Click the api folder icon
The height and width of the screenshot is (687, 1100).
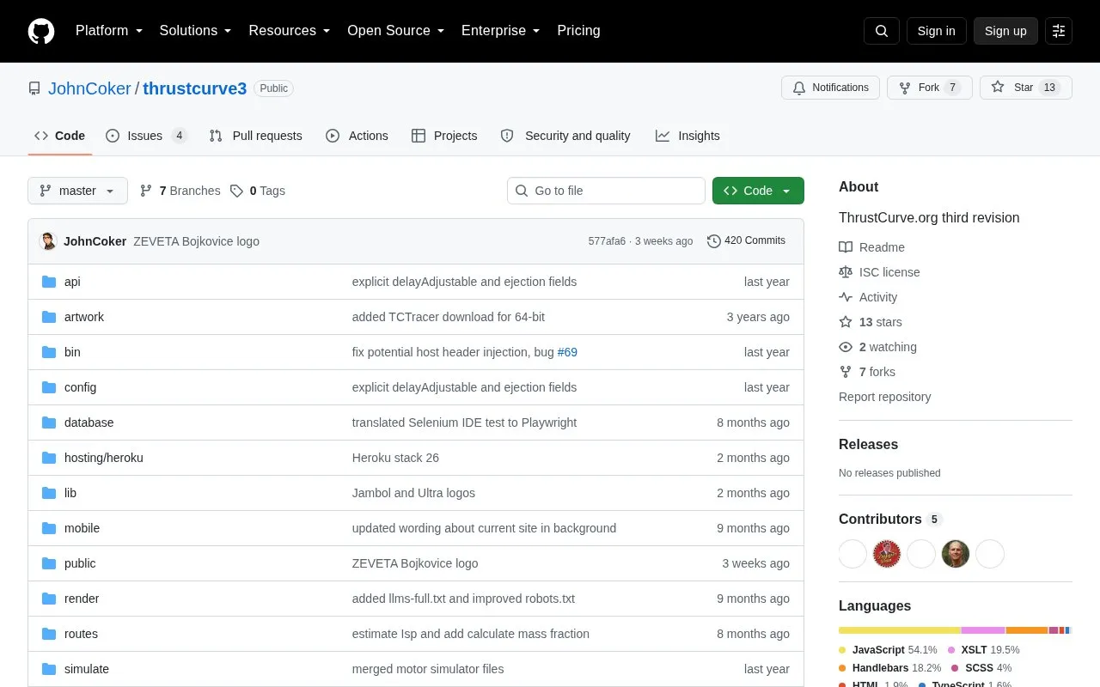pos(49,282)
